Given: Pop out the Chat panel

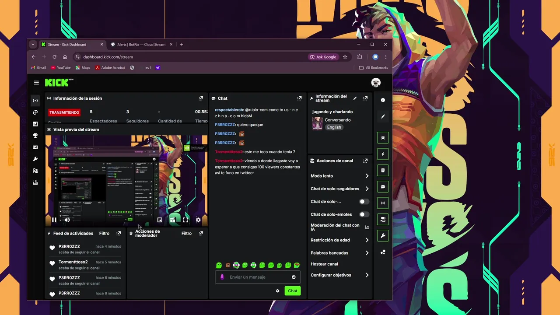Looking at the screenshot, I should [x=299, y=98].
